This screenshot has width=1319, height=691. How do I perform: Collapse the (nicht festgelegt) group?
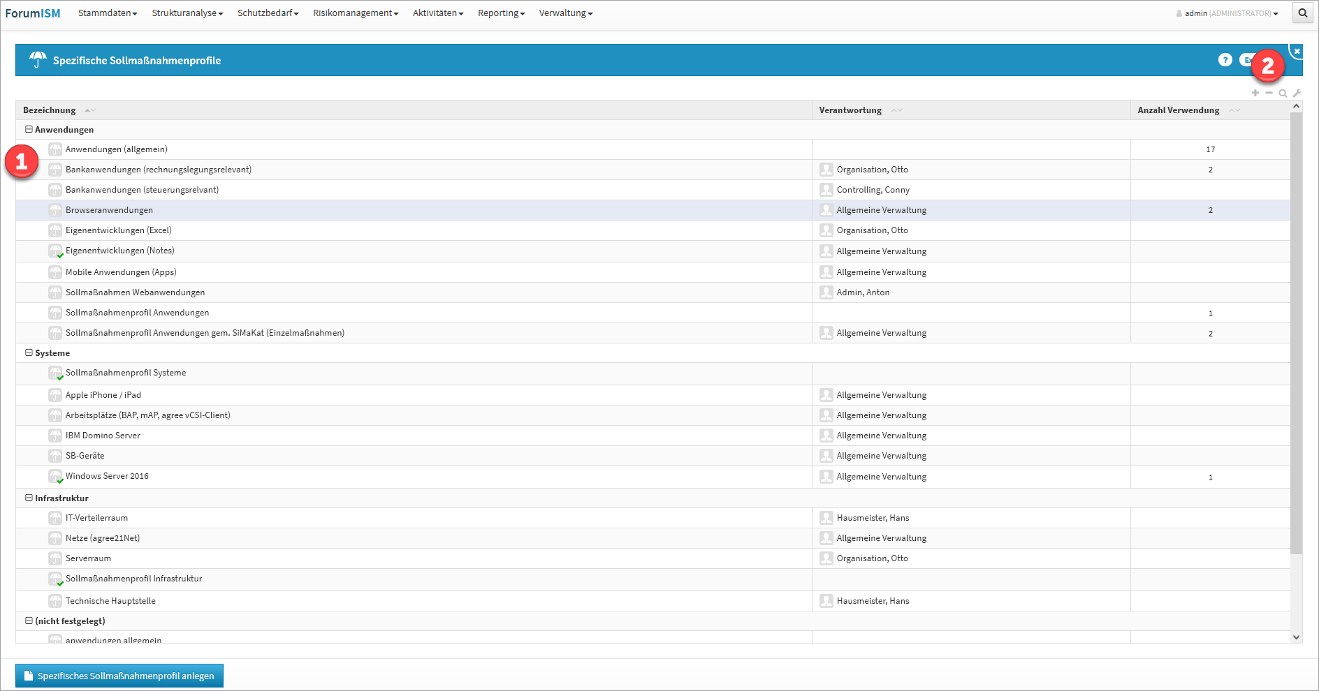click(x=29, y=621)
